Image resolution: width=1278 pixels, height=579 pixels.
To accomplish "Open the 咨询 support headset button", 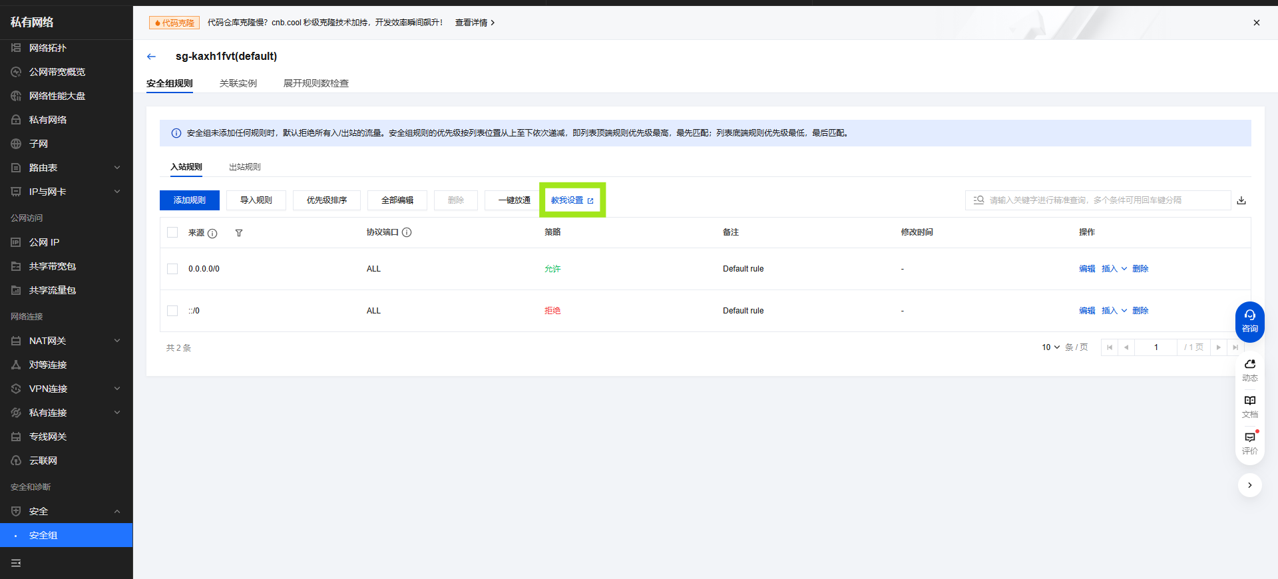I will click(1249, 321).
